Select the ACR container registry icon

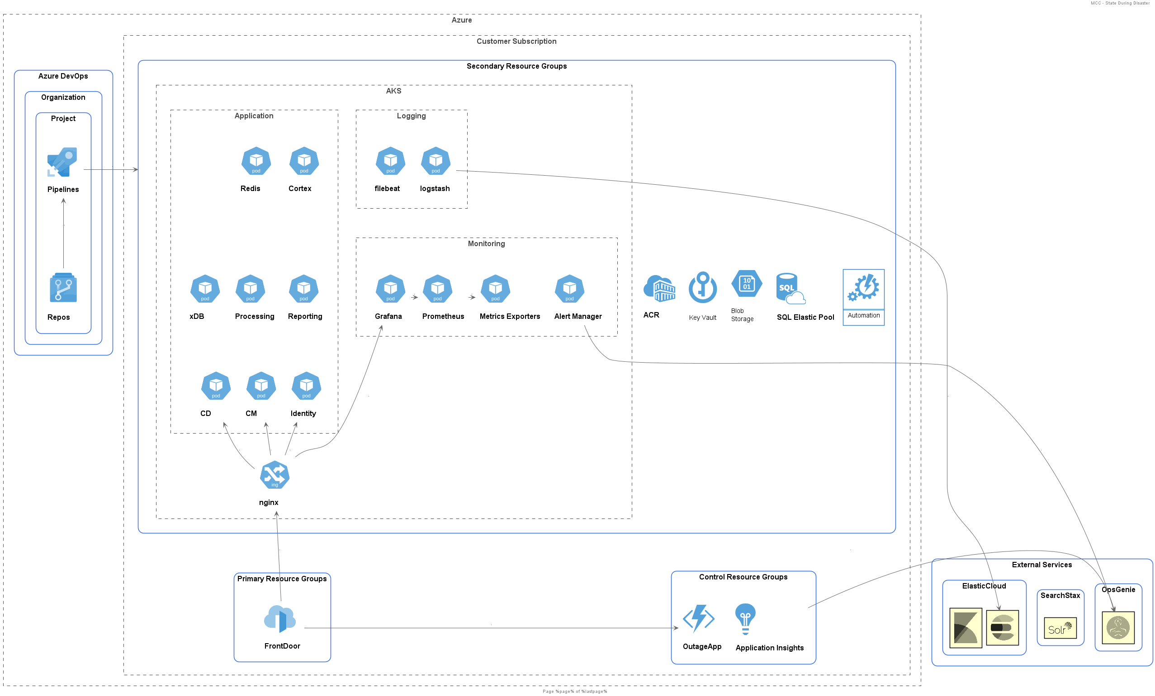[659, 288]
